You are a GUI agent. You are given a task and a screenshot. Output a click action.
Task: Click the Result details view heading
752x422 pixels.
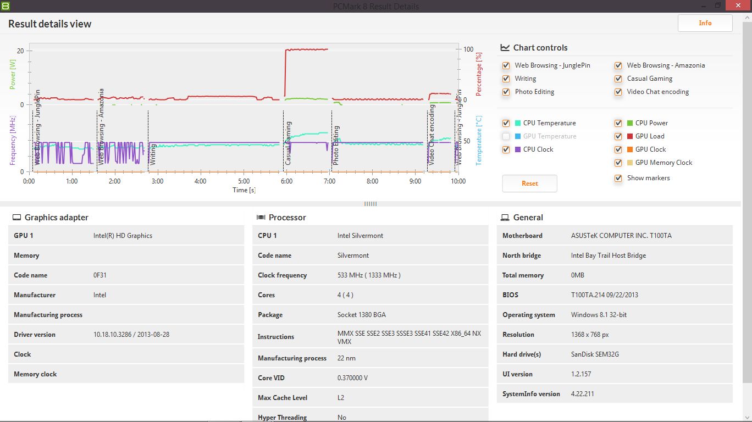[x=50, y=24]
